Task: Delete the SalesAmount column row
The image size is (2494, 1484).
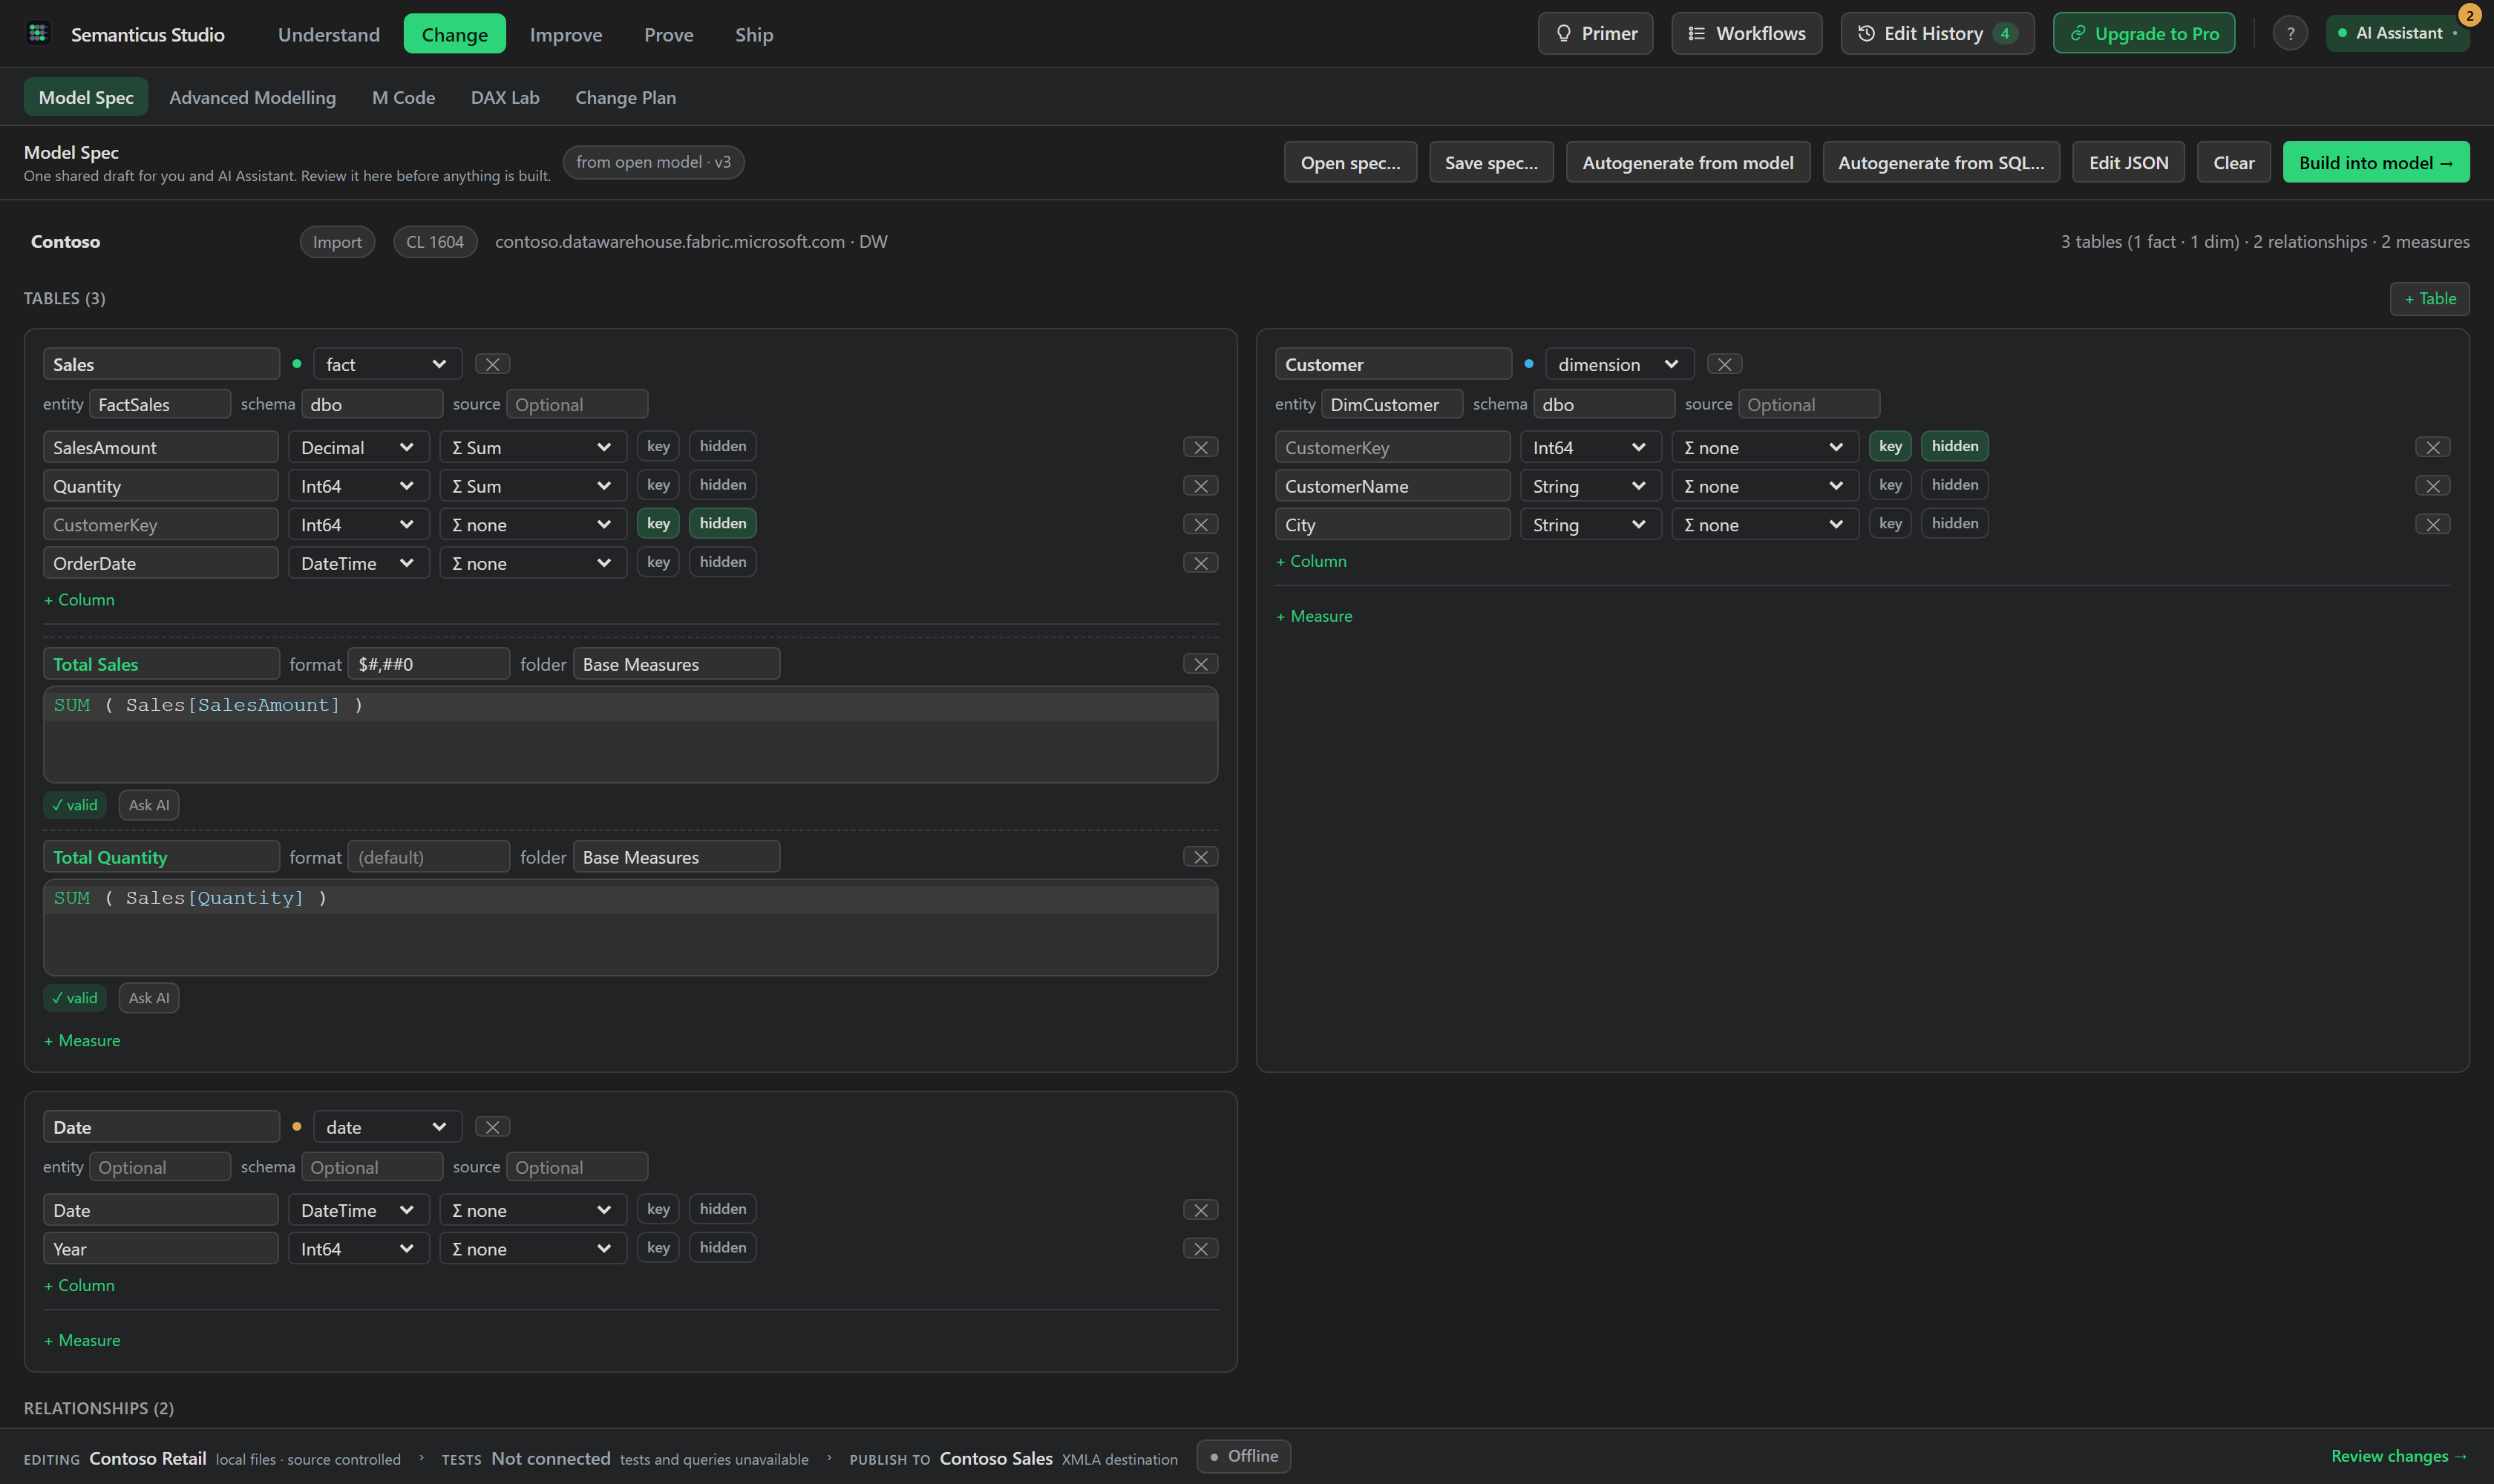Action: (x=1200, y=447)
